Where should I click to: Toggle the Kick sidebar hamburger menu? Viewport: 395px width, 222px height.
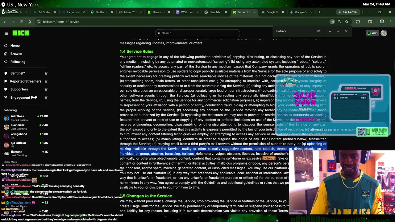(6, 33)
